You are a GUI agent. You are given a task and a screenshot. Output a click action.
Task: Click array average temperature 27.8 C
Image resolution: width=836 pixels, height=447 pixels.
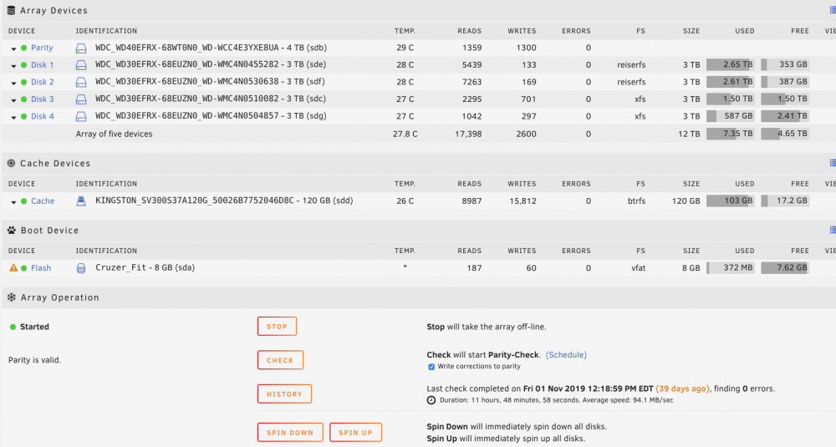(405, 134)
